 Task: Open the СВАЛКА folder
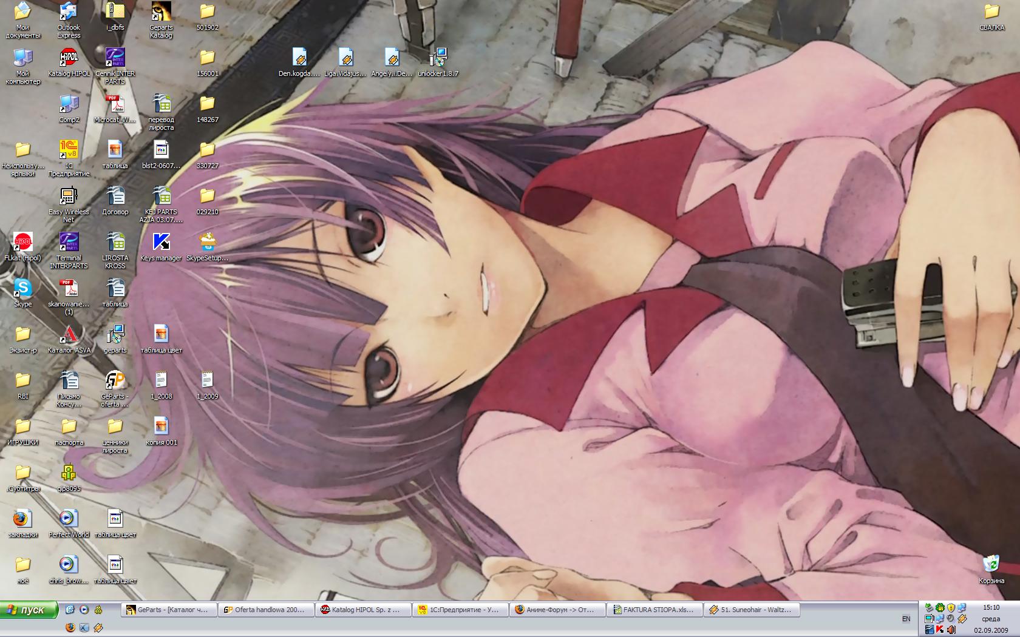coord(991,12)
